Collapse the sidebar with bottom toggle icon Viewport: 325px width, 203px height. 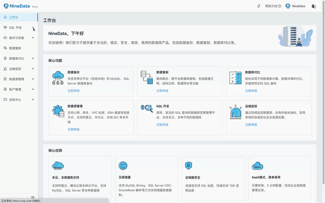(x=32, y=197)
